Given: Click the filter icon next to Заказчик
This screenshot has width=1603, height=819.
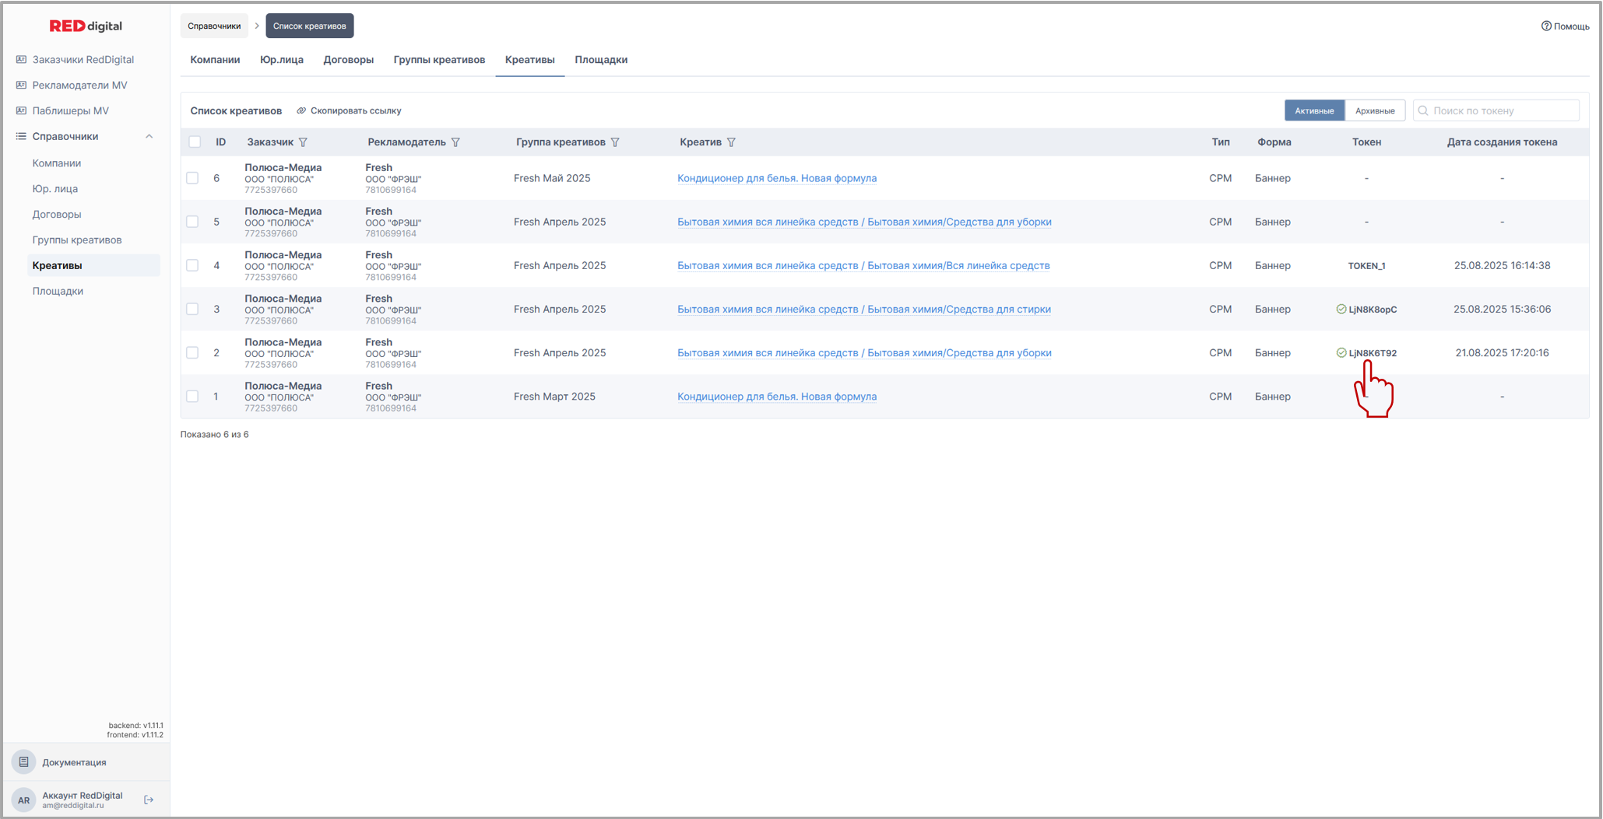Looking at the screenshot, I should (304, 142).
